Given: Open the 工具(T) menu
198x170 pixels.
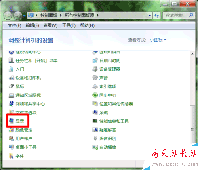Looking at the screenshot, I should point(69,25).
